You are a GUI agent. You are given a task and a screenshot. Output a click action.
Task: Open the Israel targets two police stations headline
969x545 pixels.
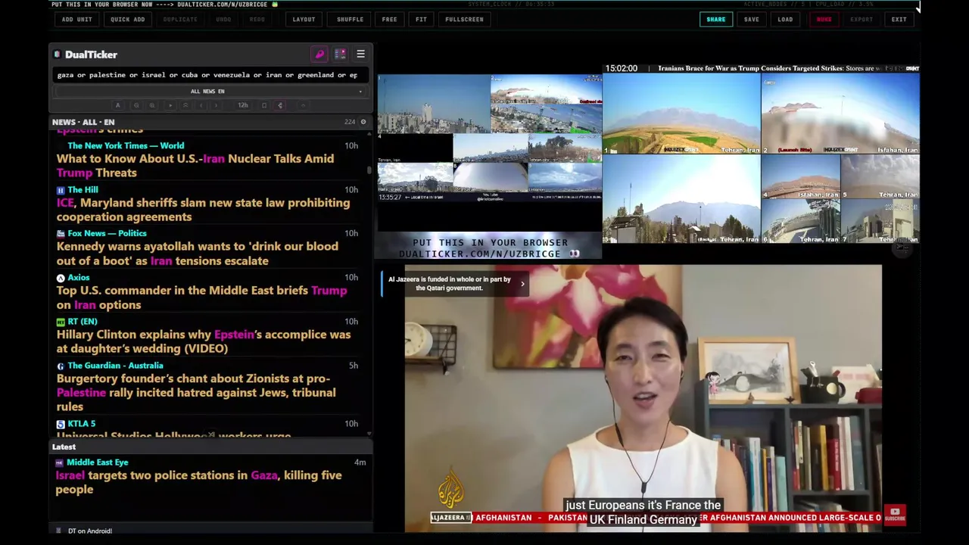[198, 482]
